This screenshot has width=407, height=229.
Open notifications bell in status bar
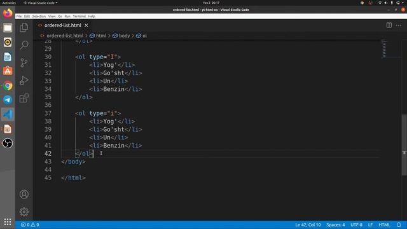399,225
